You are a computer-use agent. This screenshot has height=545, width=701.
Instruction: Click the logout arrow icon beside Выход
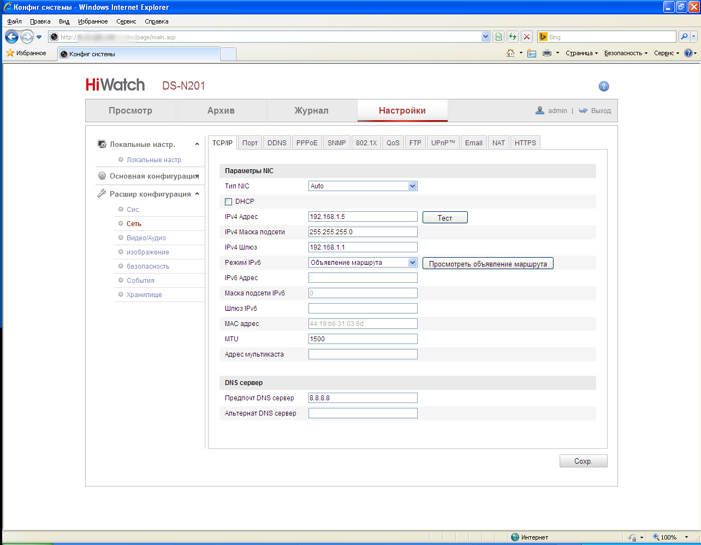click(x=583, y=110)
